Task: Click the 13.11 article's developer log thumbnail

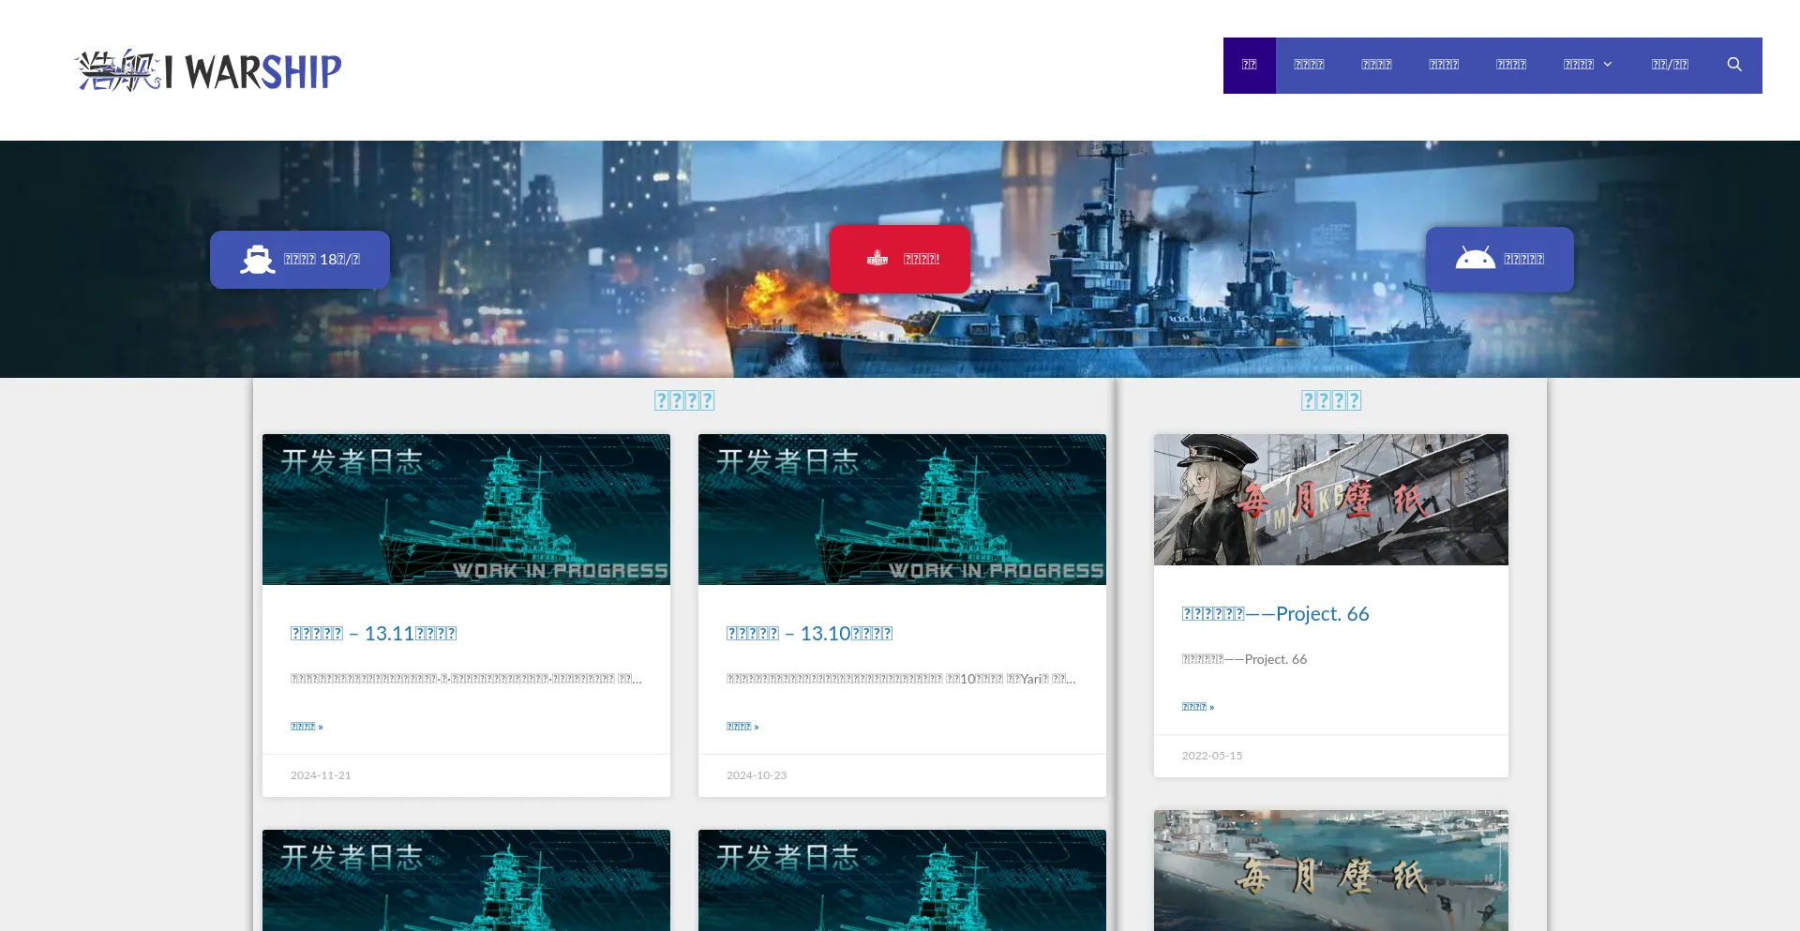Action: [x=466, y=509]
